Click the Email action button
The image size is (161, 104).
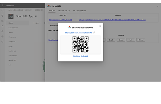coord(111,40)
